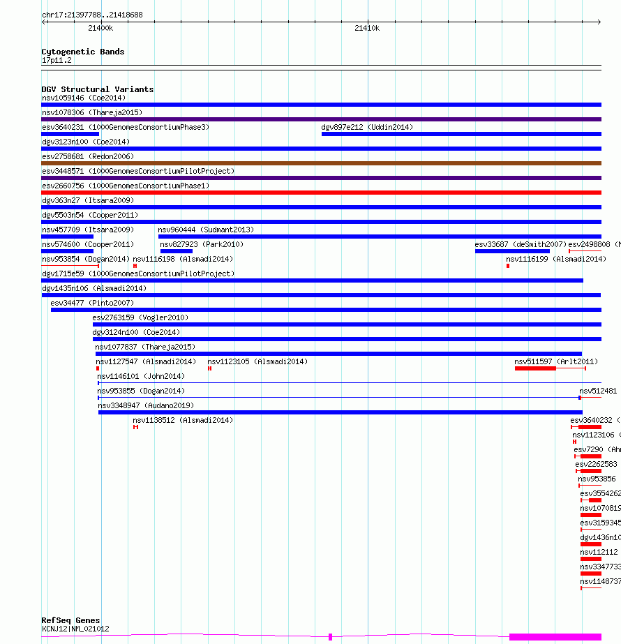This screenshot has height=644, width=621.
Task: Click the nsv512481 variant label
Action: coord(598,391)
